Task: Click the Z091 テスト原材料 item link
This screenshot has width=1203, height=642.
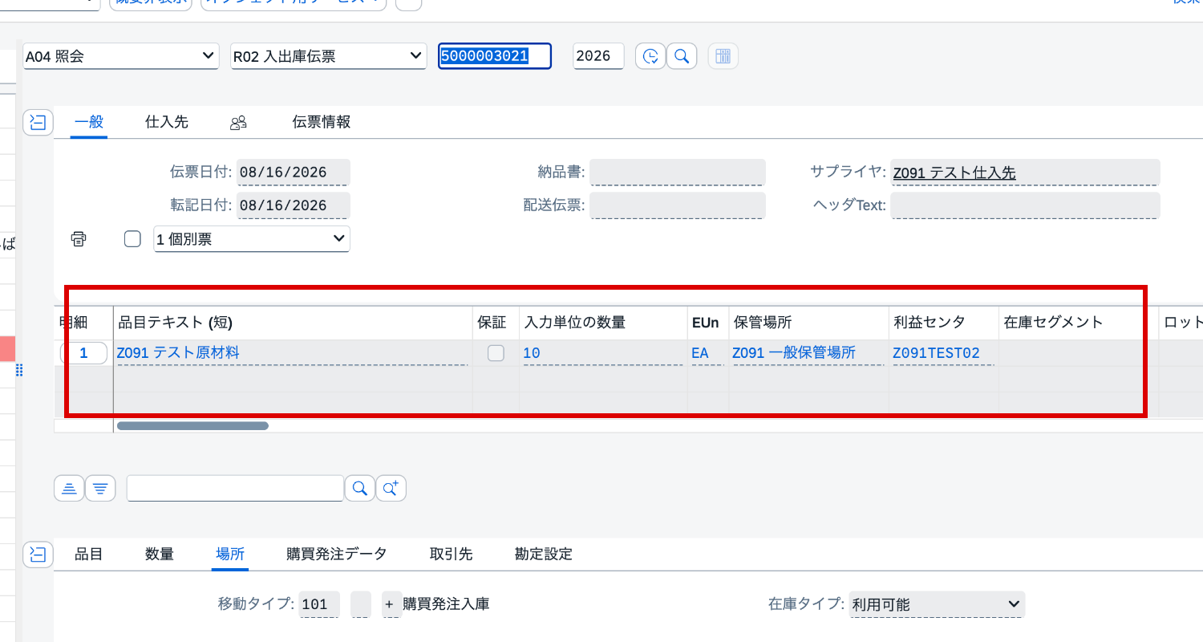Action: (178, 353)
